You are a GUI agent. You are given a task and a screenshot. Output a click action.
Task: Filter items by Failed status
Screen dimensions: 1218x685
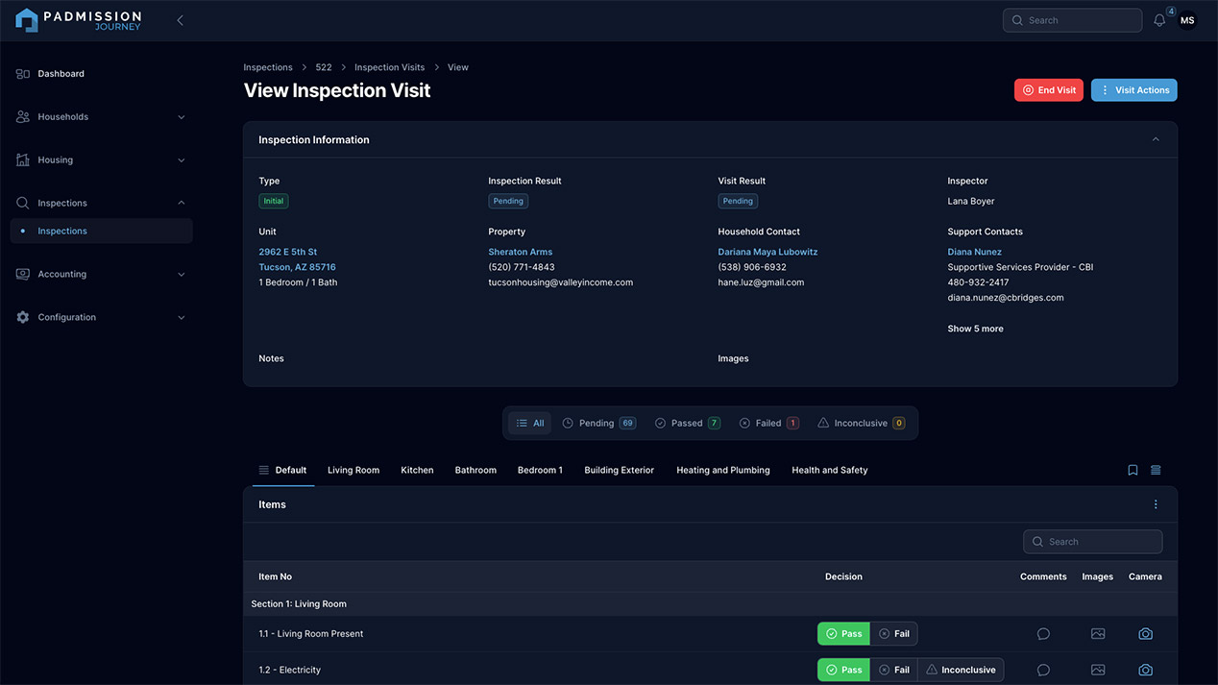[769, 424]
